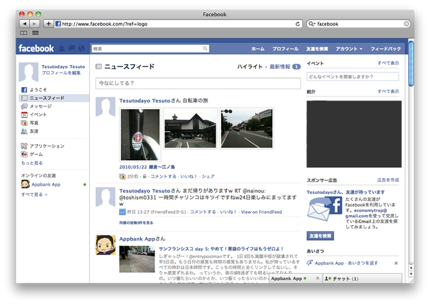The height and width of the screenshot is (305, 430).
Task: Click the scrollbar down arrow
Action: 411,273
